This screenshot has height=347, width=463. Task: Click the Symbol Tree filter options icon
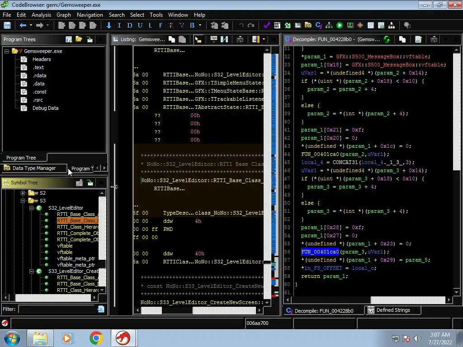point(101,309)
